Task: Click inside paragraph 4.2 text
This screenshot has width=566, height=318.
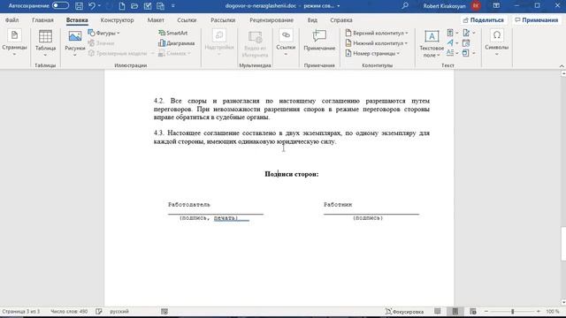Action: pyautogui.click(x=292, y=109)
